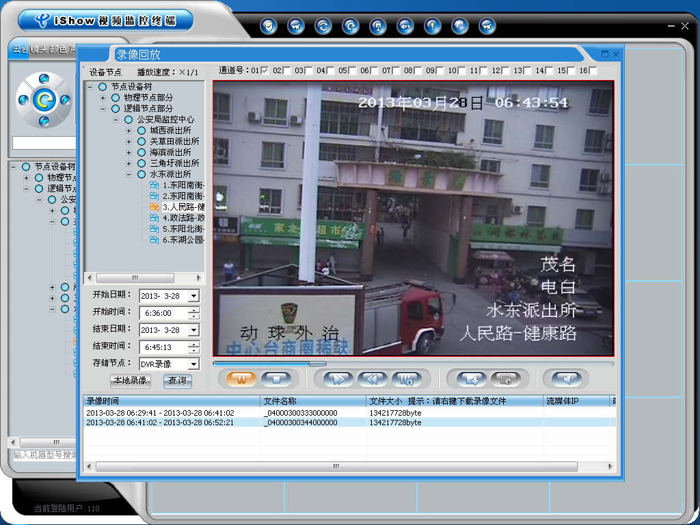This screenshot has width=700, height=525.
Task: Uncheck channel 01 checkbox
Action: coord(265,70)
